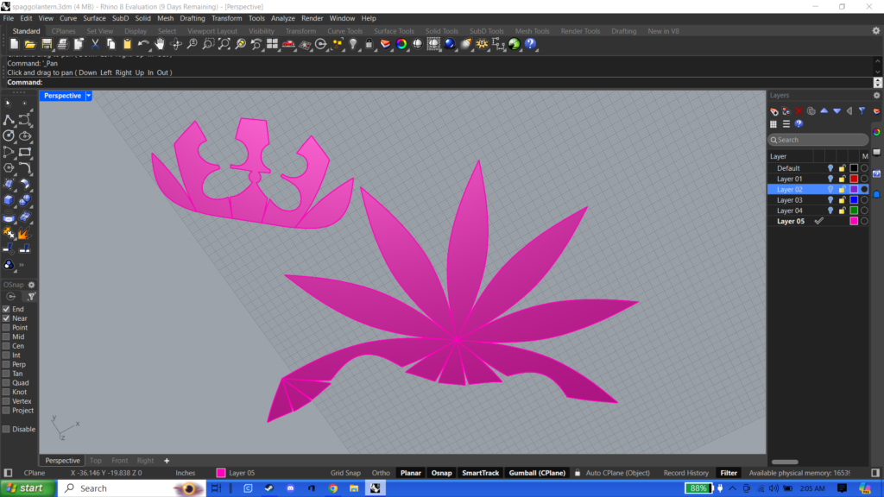Open Help with the blue question mark
Screen dimensions: 884x497
pyautogui.click(x=531, y=44)
